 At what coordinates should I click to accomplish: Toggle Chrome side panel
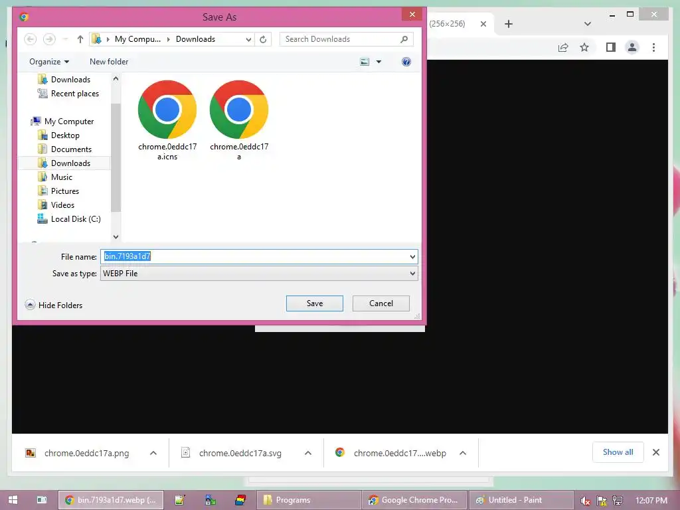[x=611, y=47]
